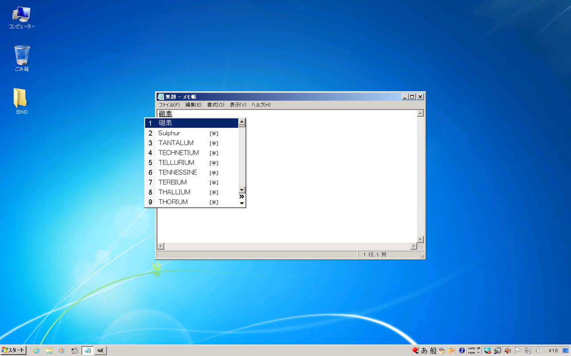Screen dimensions: 571x356
Task: Open the ヘルプ(H) menu
Action: (261, 105)
